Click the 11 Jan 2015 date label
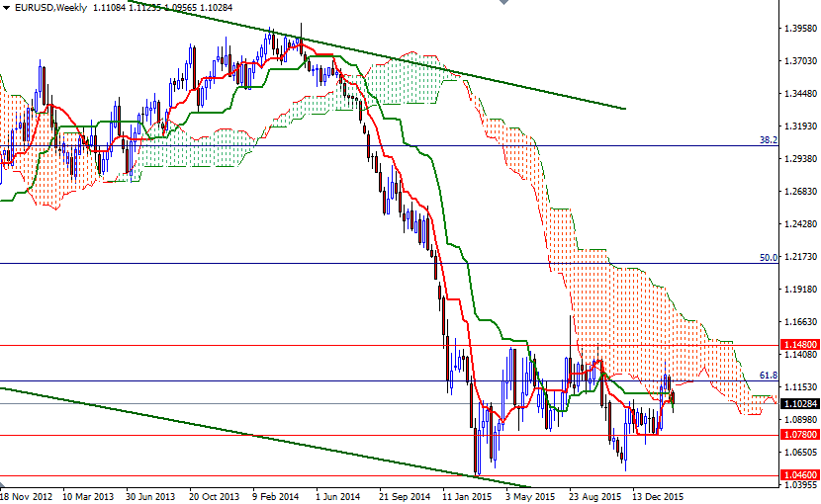 [x=467, y=496]
